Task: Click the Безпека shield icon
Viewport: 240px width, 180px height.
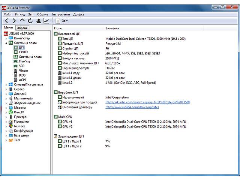Action: pos(11,126)
